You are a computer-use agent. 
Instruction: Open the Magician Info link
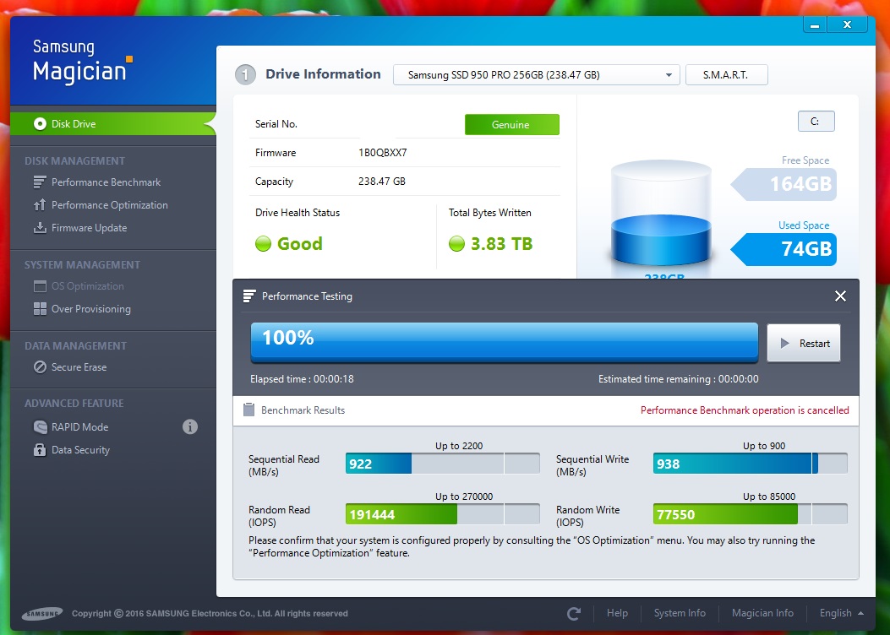pos(762,613)
